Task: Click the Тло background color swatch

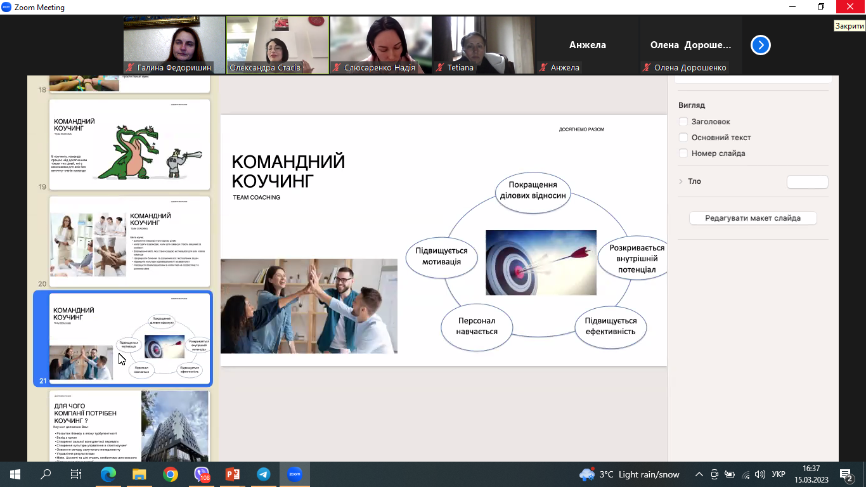Action: (807, 182)
